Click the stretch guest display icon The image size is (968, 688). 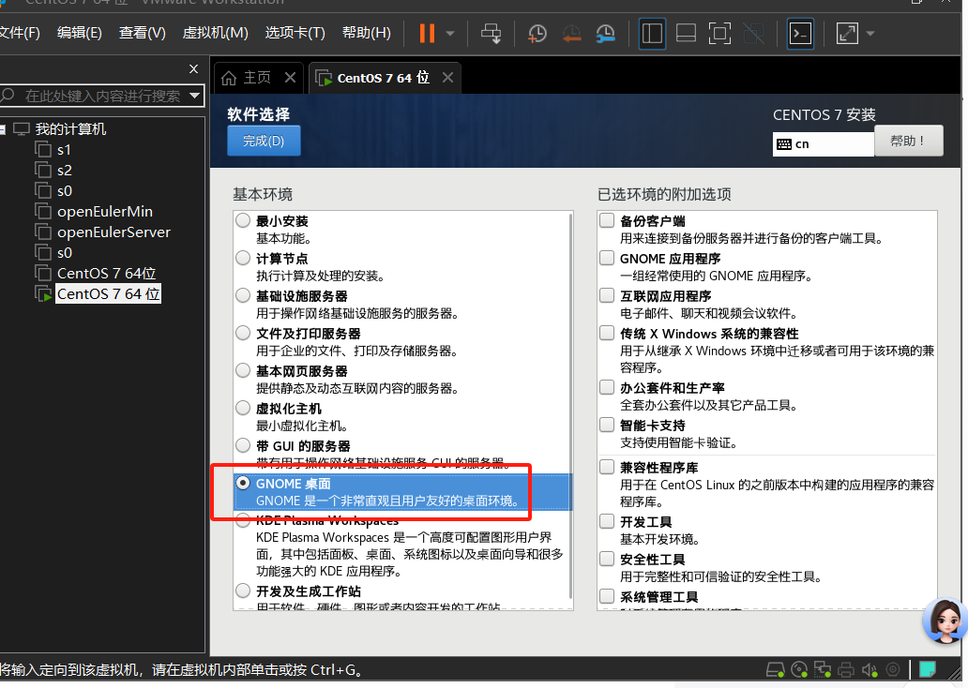847,34
